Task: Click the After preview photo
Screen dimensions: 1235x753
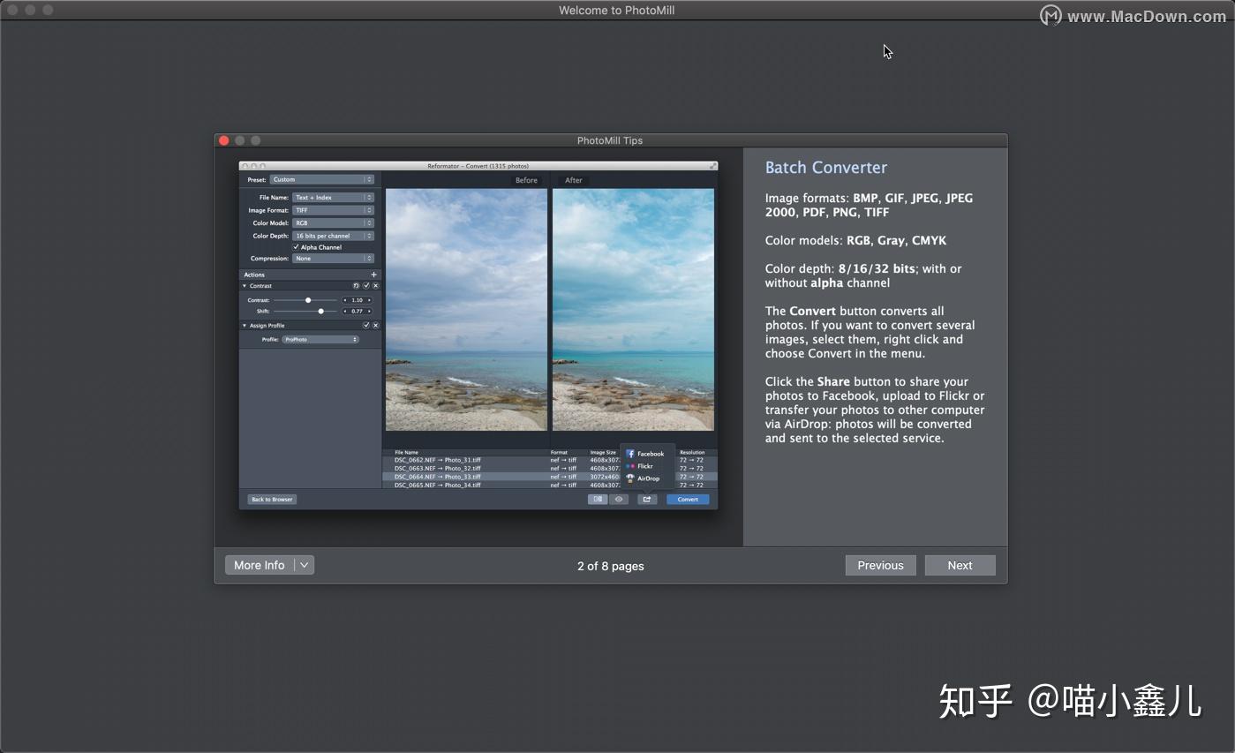Action: 633,309
